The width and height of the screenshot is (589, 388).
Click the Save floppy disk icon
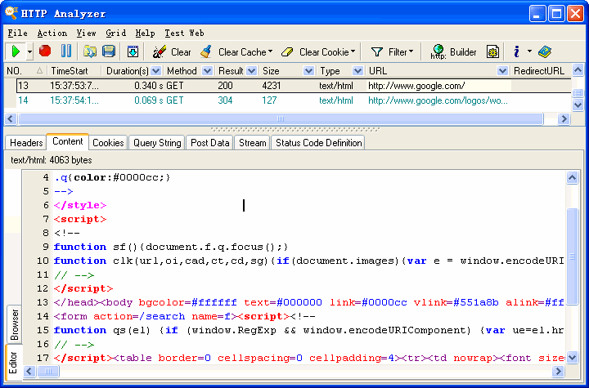tap(109, 51)
